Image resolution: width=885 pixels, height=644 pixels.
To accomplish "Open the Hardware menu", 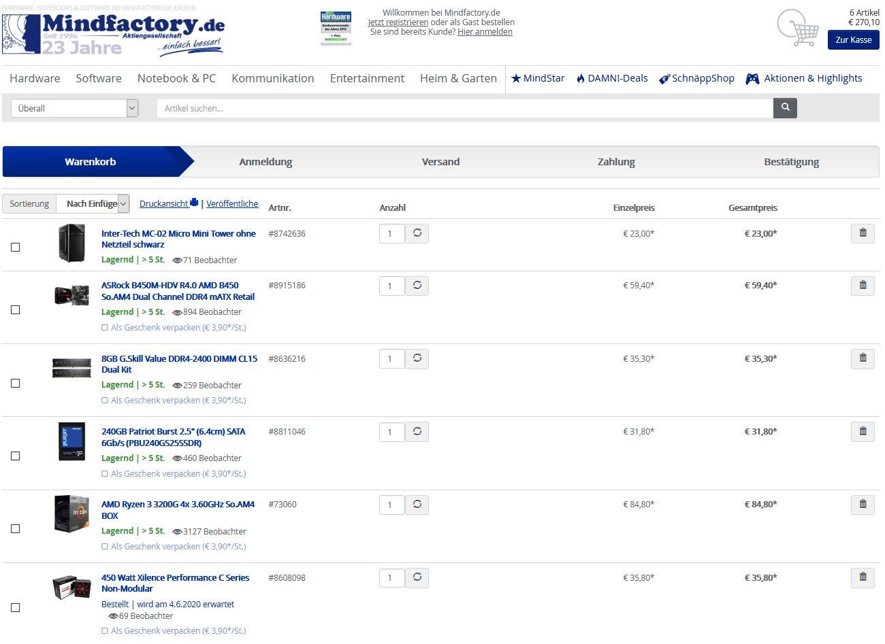I will pyautogui.click(x=35, y=78).
